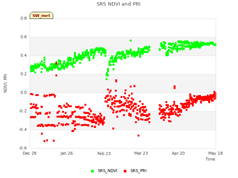
Task: Click the Time x-axis label
Action: click(x=210, y=159)
